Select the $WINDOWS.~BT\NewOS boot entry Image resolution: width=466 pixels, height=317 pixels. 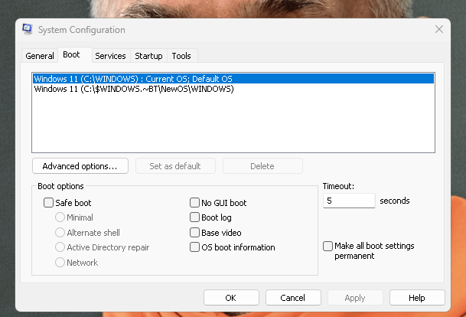point(233,89)
